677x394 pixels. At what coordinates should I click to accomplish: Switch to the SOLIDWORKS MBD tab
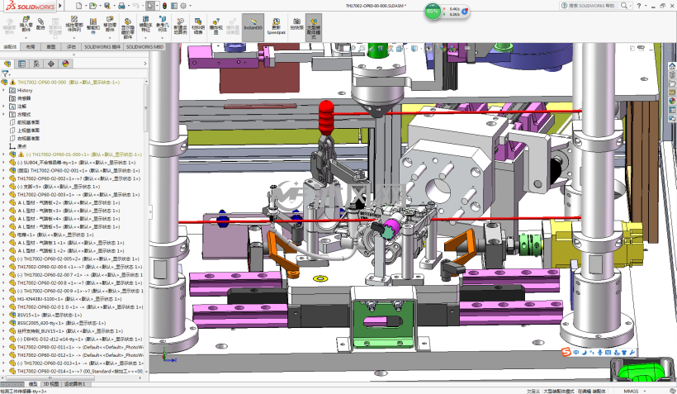pos(144,46)
